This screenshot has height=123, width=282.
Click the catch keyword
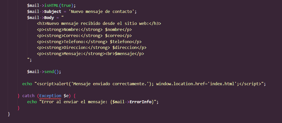pyautogui.click(x=28, y=96)
